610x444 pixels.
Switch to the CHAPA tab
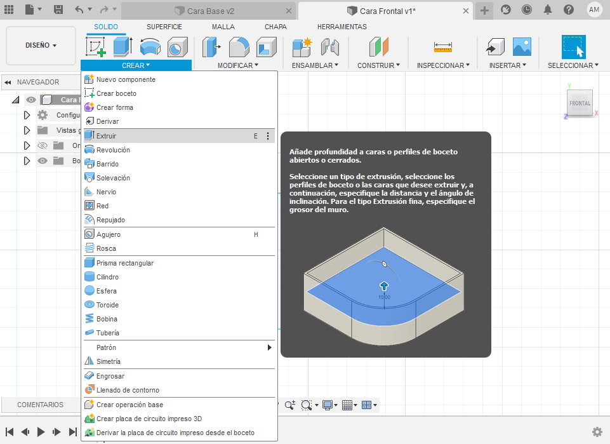[x=276, y=27]
